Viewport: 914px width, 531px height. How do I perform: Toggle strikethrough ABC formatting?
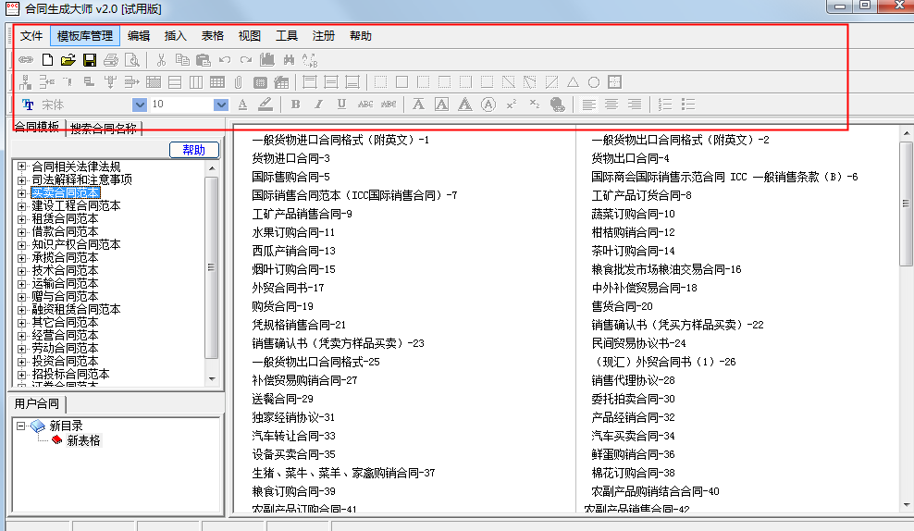pyautogui.click(x=365, y=105)
